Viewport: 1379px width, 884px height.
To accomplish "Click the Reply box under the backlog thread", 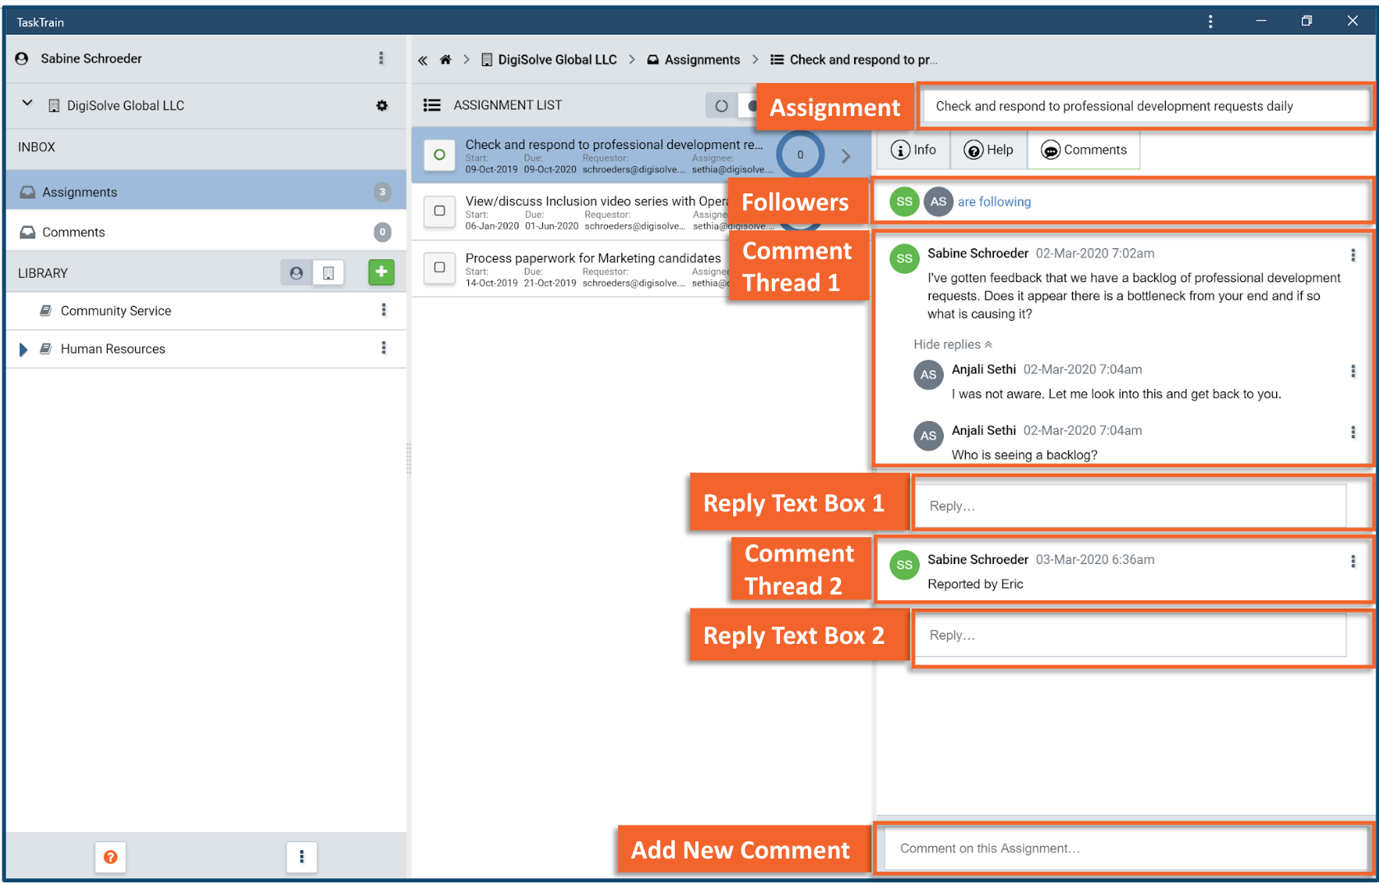I will [x=1131, y=506].
